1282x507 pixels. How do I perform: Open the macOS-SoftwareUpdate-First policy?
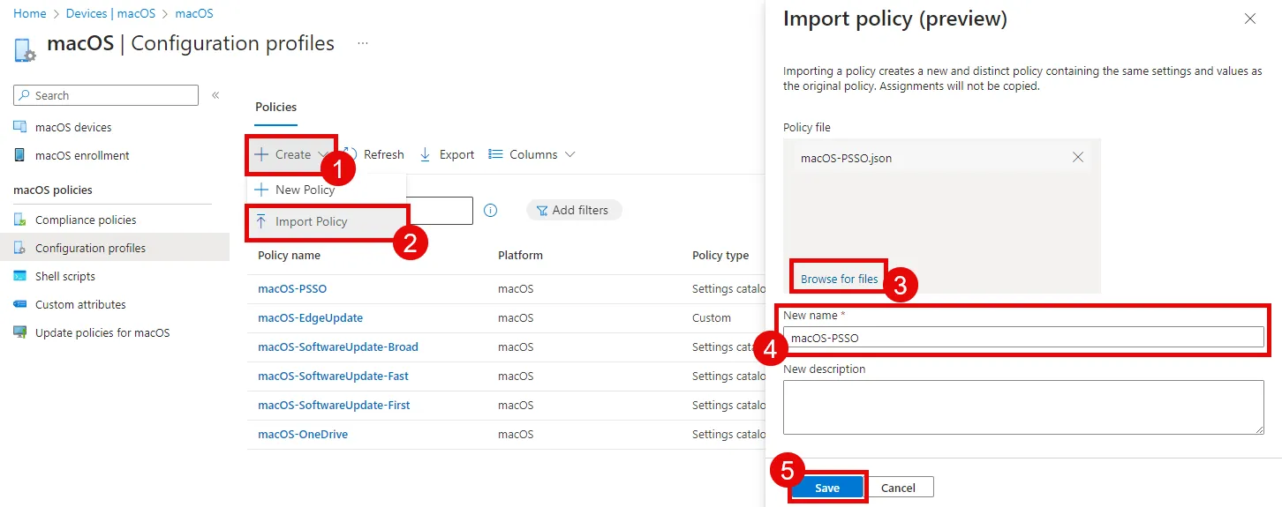pos(334,405)
